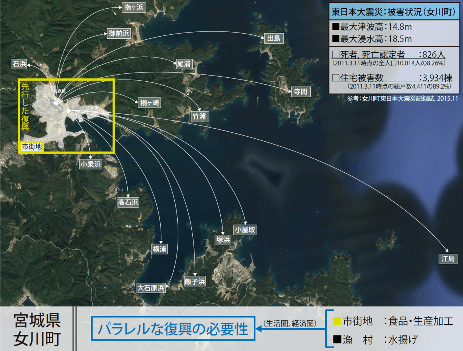Click the パラレルな復興の必要性 blue-bordered box

point(173,329)
